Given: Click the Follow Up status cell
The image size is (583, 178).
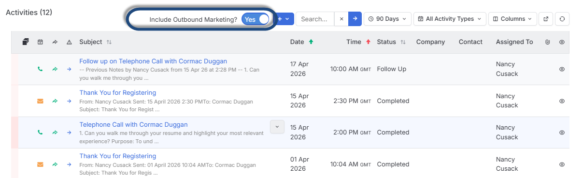Looking at the screenshot, I should pyautogui.click(x=392, y=69).
